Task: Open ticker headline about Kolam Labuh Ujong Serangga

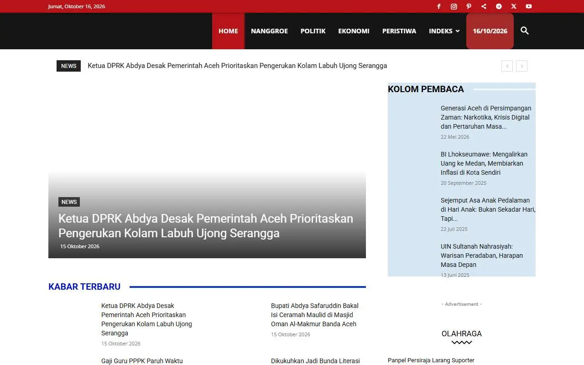Action: point(237,66)
